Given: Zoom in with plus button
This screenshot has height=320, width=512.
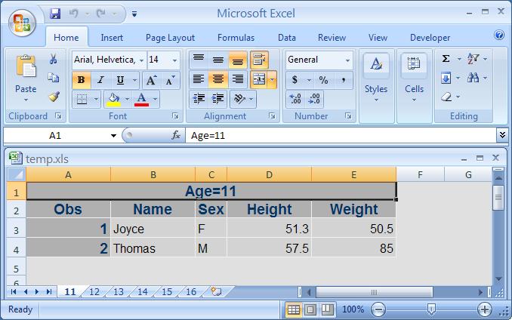Looking at the screenshot, I should pos(484,309).
